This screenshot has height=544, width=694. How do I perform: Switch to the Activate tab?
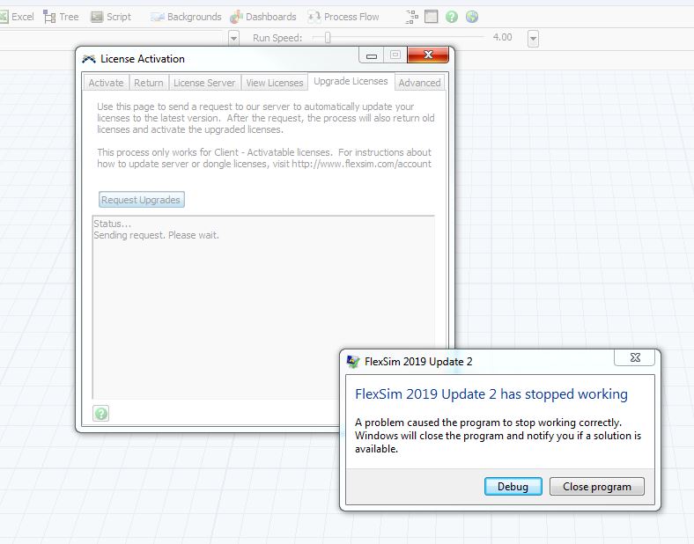coord(106,83)
